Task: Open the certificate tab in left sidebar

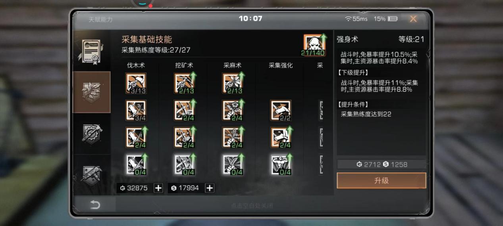Action: pos(92,51)
